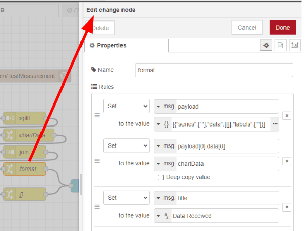Open Set action dropdown for msg.title
305x231 pixels.
point(126,198)
